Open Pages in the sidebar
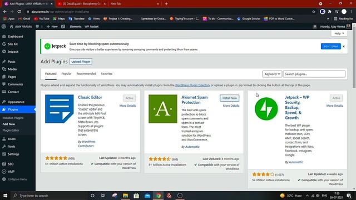This screenshot has height=200, width=356. click(12, 77)
